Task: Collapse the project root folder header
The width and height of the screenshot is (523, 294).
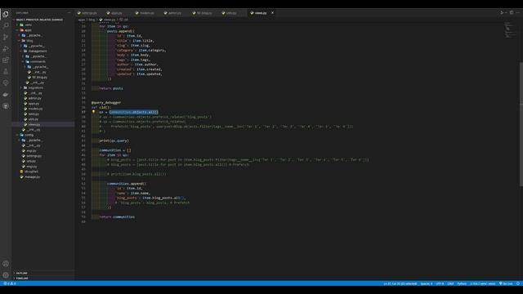Action: point(39,20)
